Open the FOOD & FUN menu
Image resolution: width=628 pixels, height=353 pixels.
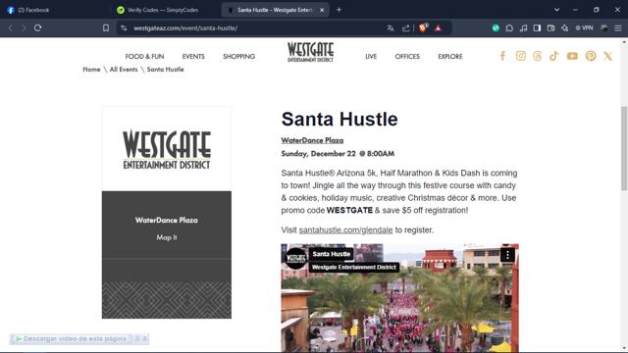144,57
